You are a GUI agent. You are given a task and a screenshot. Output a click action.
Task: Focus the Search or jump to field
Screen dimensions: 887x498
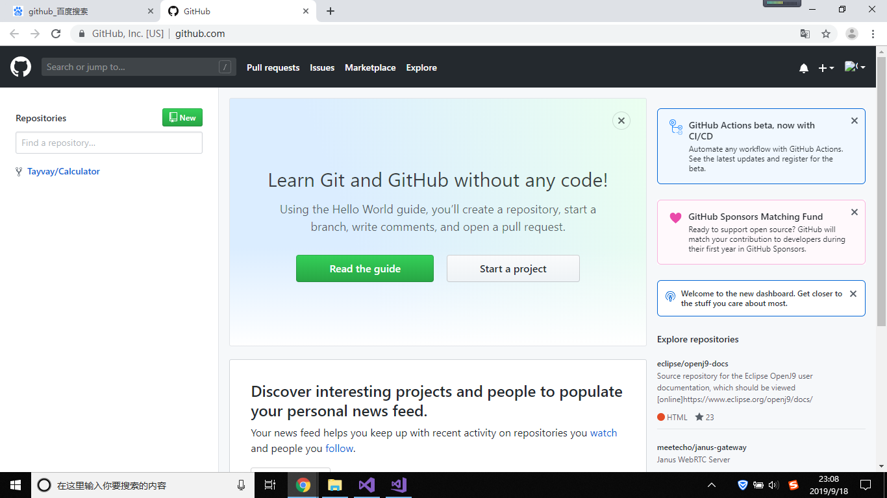point(138,67)
